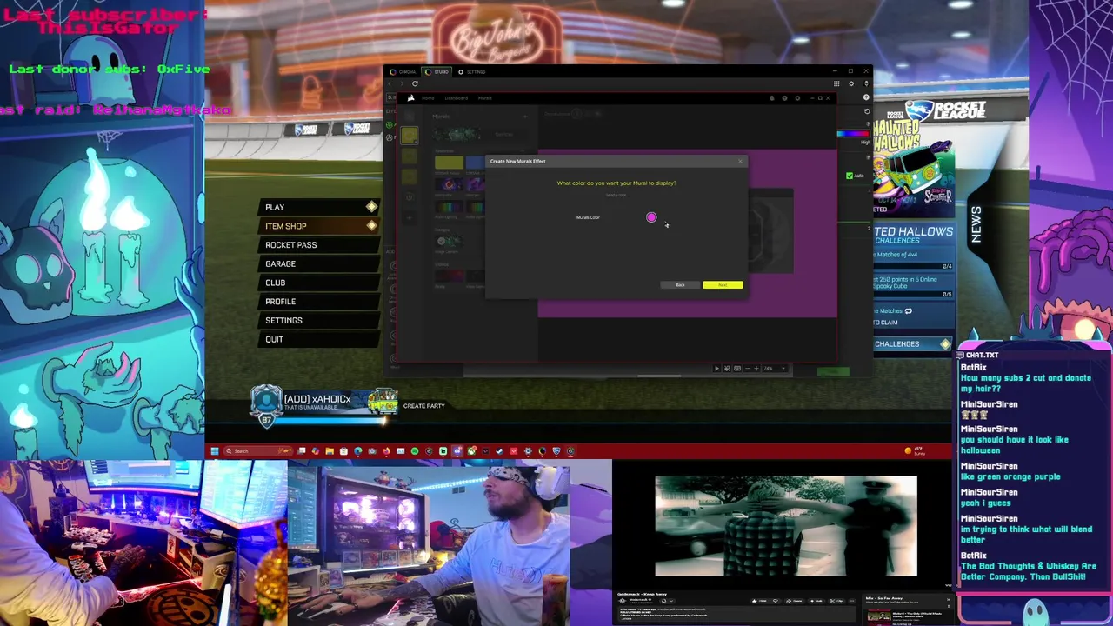The height and width of the screenshot is (626, 1113).
Task: Open the weather widget on the taskbar
Action: 916,451
